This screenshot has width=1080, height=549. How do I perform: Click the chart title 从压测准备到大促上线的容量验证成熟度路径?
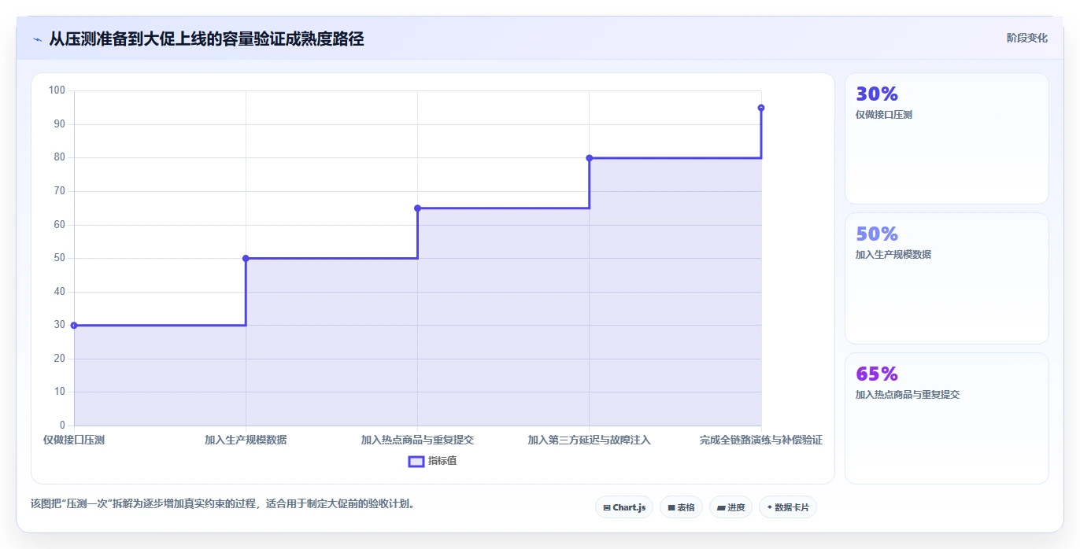206,39
